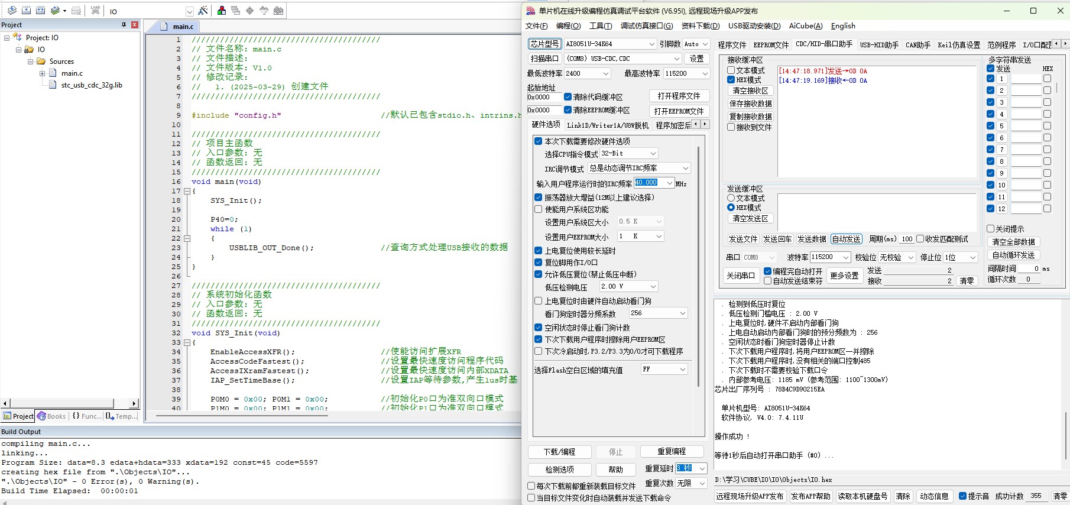
Task: Click the Manage project items colored-blocks icon
Action: tap(222, 11)
